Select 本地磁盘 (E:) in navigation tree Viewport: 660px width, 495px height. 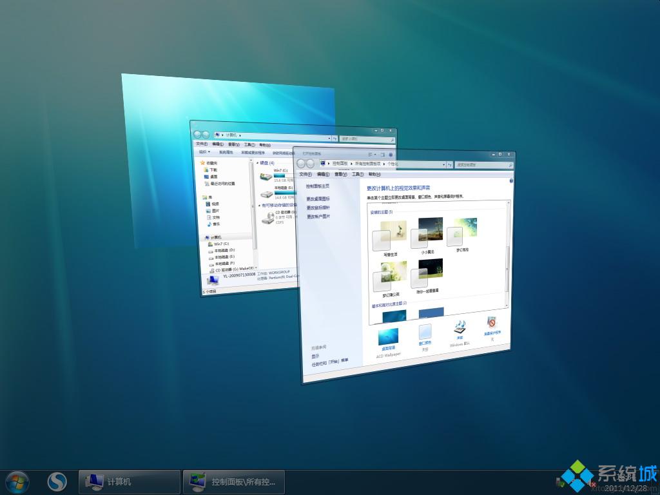click(x=222, y=257)
